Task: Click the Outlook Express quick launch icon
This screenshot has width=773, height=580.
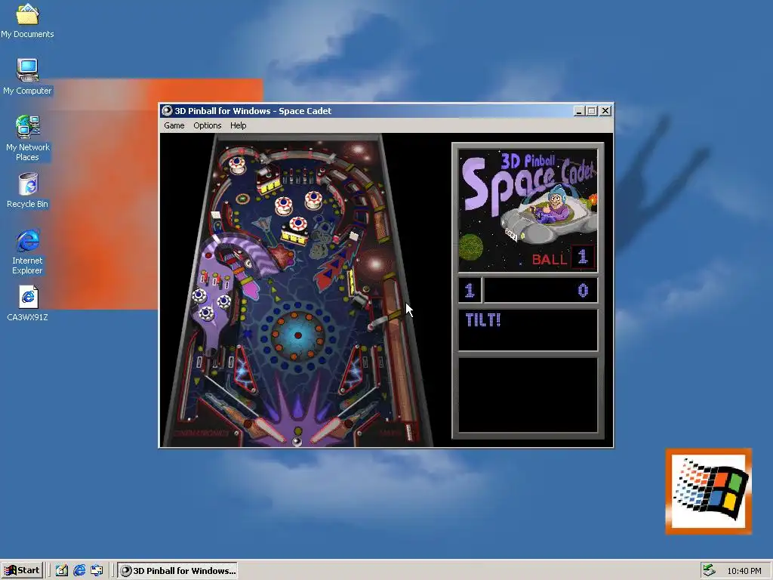Action: 97,571
